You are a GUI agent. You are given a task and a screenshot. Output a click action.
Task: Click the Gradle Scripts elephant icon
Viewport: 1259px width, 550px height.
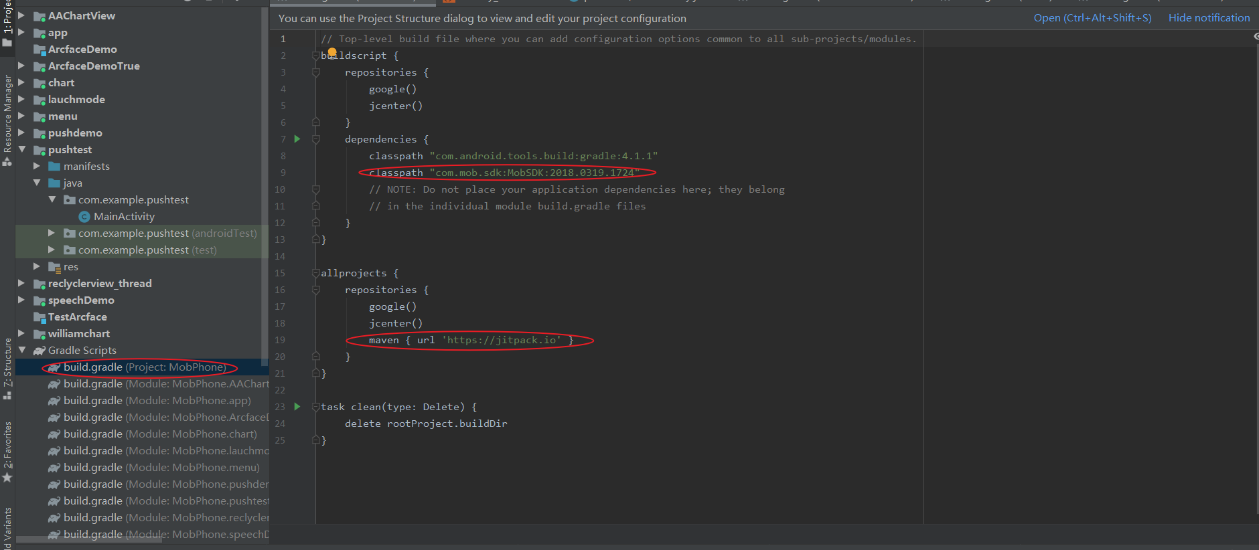point(40,350)
